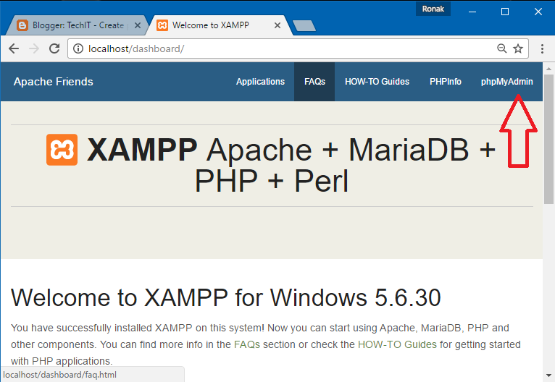The image size is (555, 382).
Task: Bookmark this page with the star icon
Action: tap(518, 48)
